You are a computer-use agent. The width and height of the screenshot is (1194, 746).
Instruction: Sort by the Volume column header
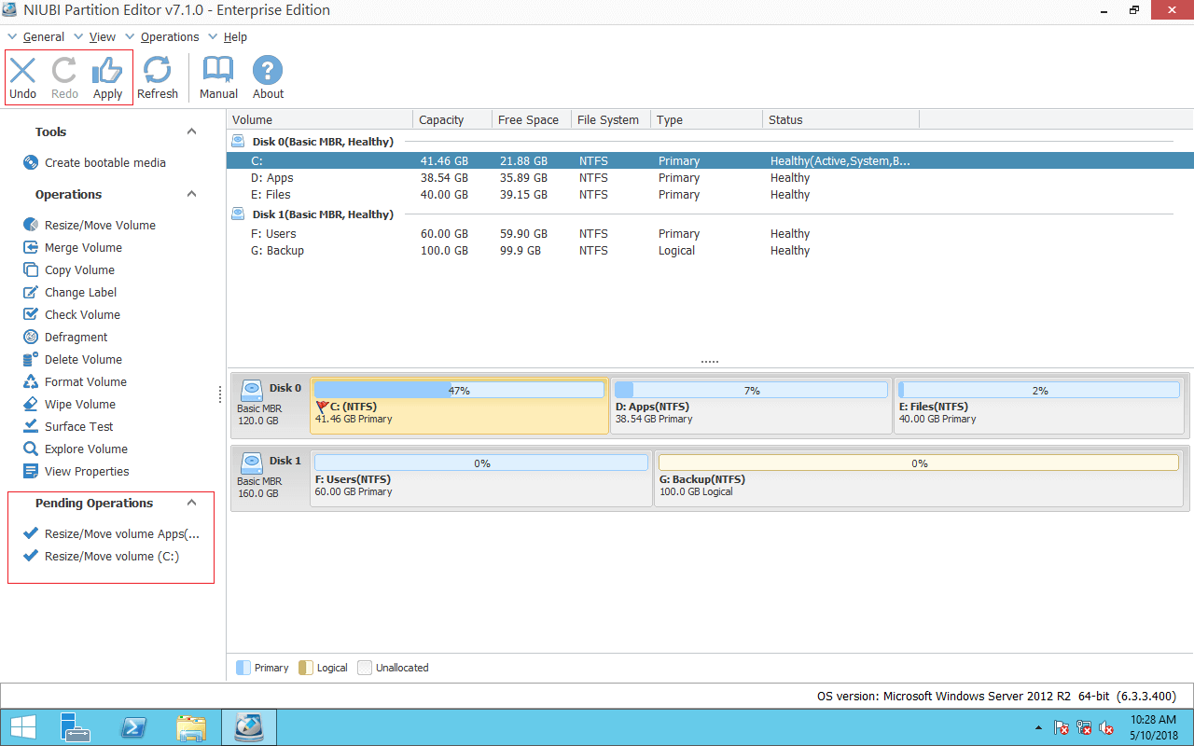[320, 119]
